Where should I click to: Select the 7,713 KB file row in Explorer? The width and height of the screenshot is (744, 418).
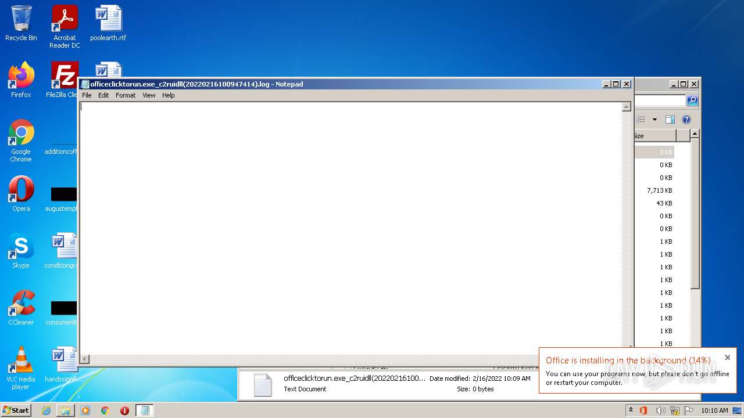(654, 190)
